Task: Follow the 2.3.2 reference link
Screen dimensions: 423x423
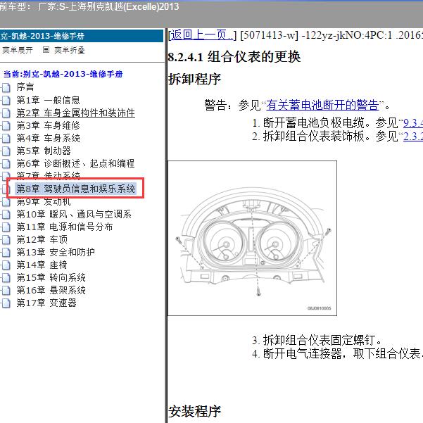Action: pyautogui.click(x=413, y=137)
